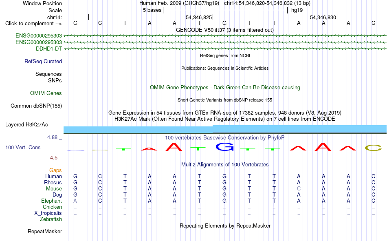Click the 54,346,825 position marker
Image resolution: width=387 pixels, height=241 pixels.
pyautogui.click(x=199, y=17)
